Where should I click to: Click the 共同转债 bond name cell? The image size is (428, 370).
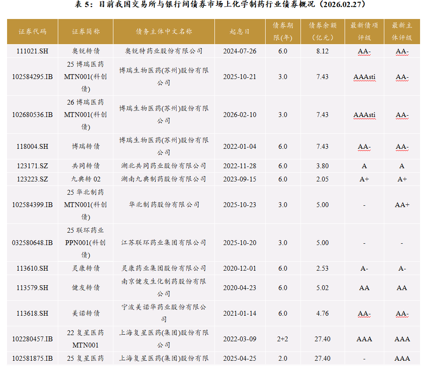point(86,166)
